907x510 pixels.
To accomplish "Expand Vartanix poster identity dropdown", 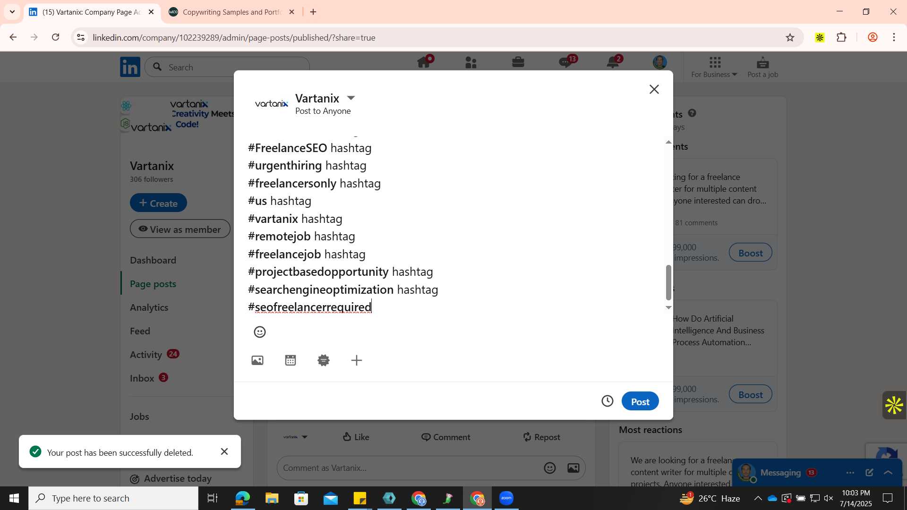I will [x=351, y=98].
